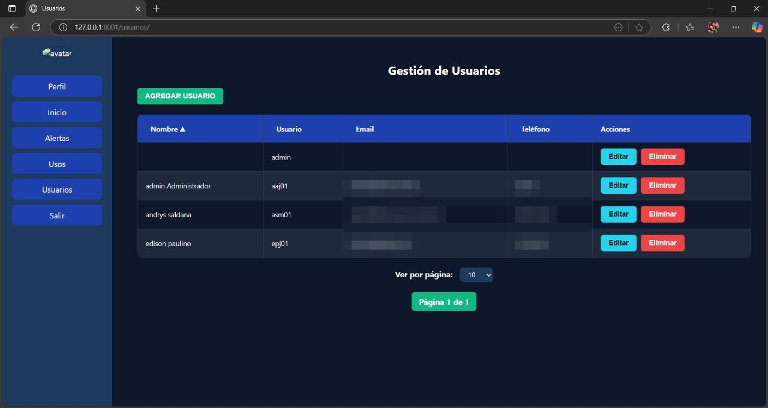Open new tab with plus icon
768x408 pixels.
point(157,8)
